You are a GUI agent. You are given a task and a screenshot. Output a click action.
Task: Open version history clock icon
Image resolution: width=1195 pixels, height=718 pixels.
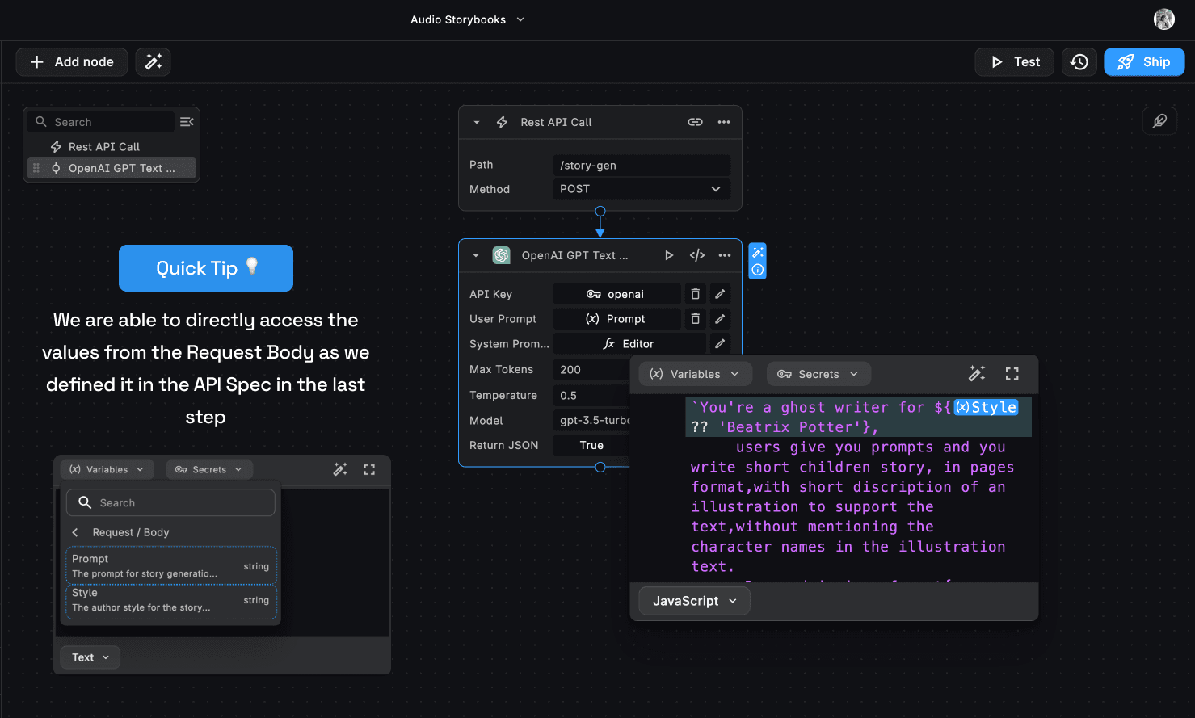(1079, 62)
